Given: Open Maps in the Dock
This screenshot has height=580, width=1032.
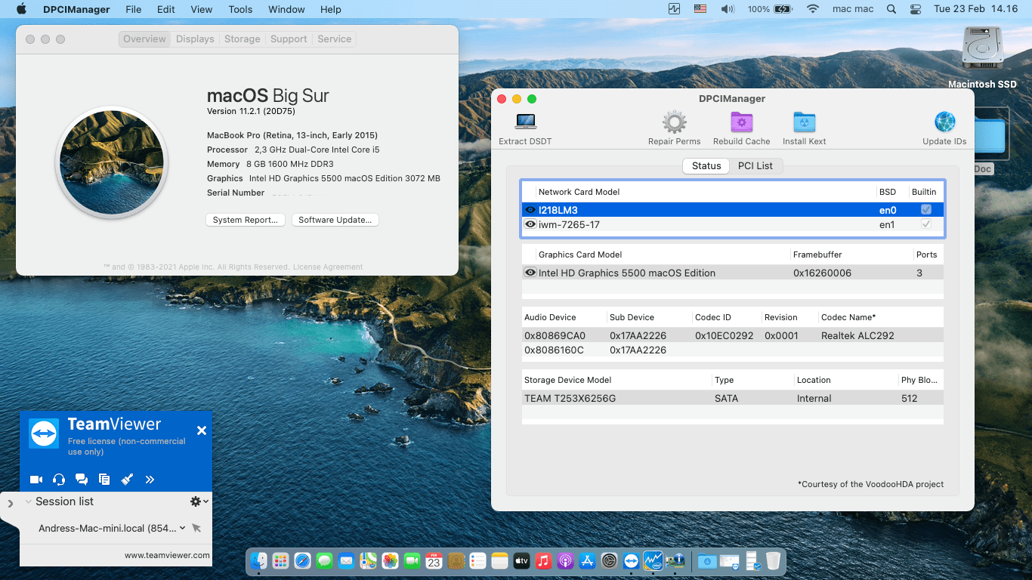Looking at the screenshot, I should coord(368,561).
